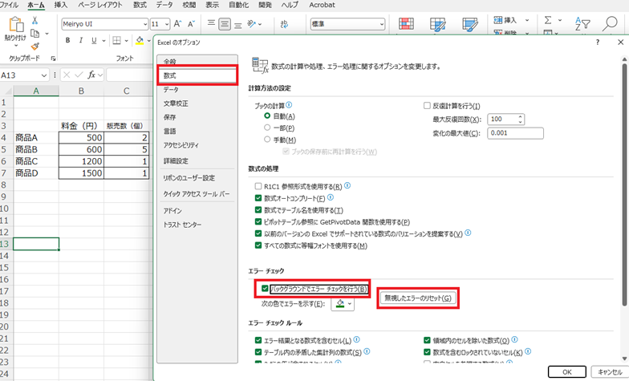
Task: Select the データ category in options sidebar
Action: [171, 89]
